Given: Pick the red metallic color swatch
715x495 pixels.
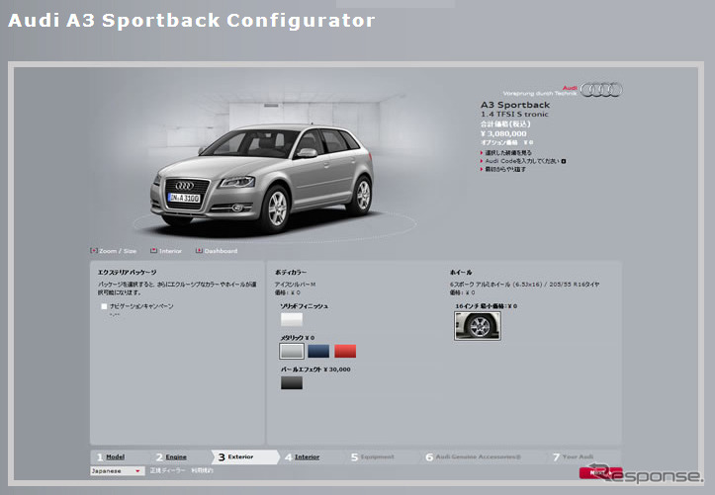Looking at the screenshot, I should pyautogui.click(x=344, y=351).
